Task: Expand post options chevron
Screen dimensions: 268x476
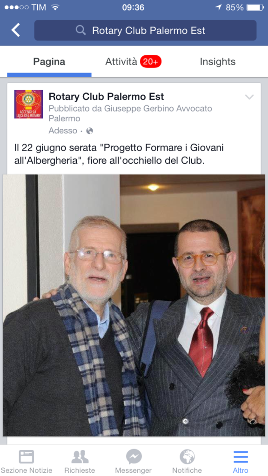Action: coord(249,97)
